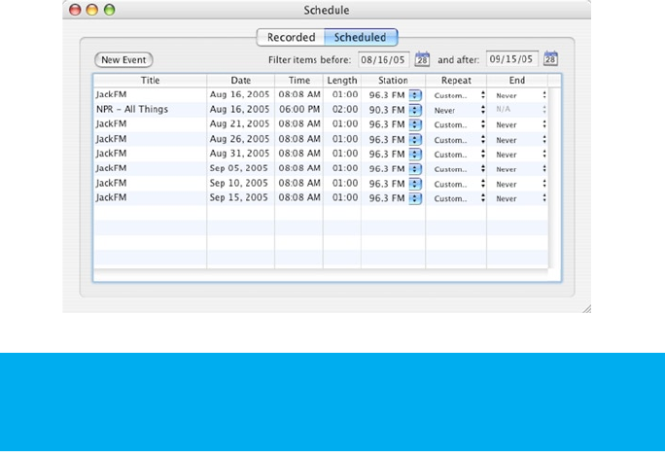Sort the table by Date column header

pyautogui.click(x=240, y=81)
